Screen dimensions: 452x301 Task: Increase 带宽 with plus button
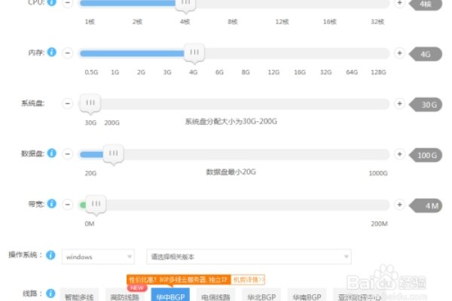(399, 205)
